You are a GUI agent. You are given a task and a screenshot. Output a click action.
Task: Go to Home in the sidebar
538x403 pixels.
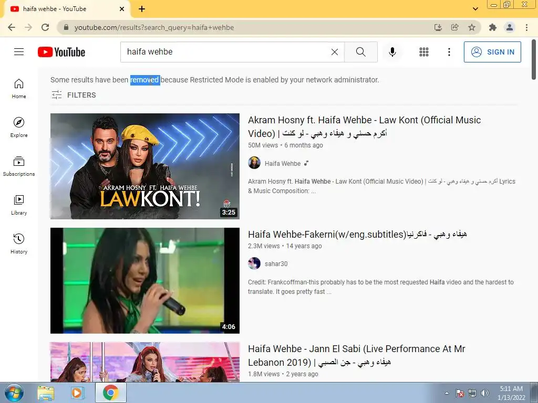point(19,89)
